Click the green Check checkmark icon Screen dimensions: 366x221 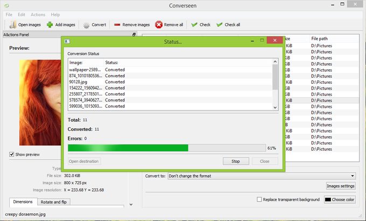coord(194,25)
